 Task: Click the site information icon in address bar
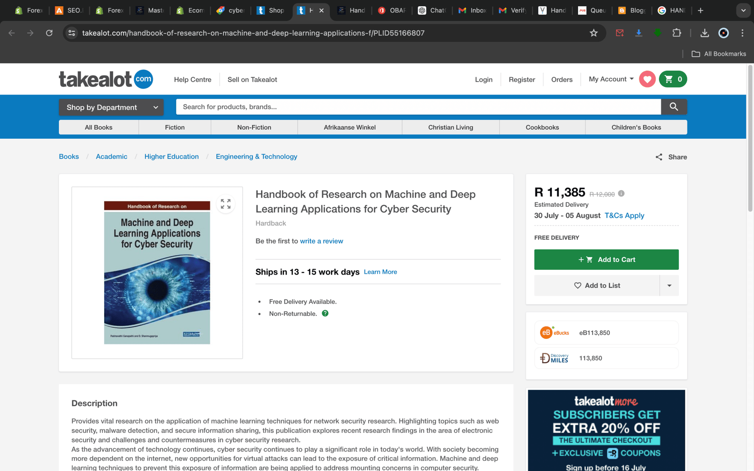pos(72,33)
